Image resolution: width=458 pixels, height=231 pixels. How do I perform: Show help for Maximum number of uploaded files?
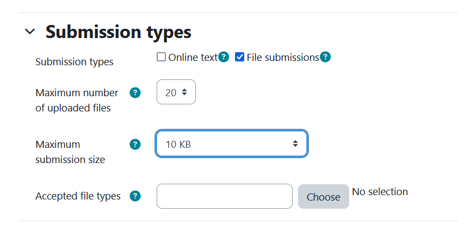pos(135,93)
